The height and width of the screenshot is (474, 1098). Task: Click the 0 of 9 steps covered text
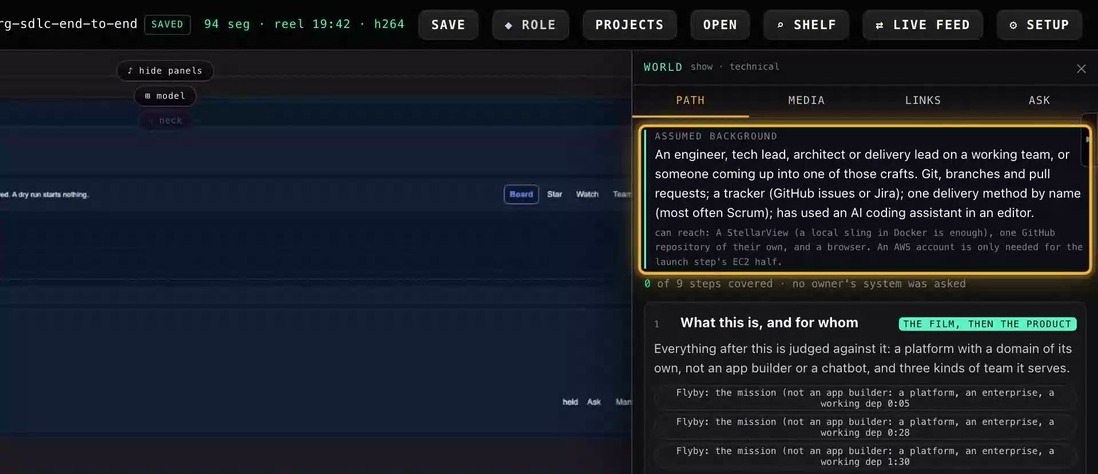tap(708, 284)
